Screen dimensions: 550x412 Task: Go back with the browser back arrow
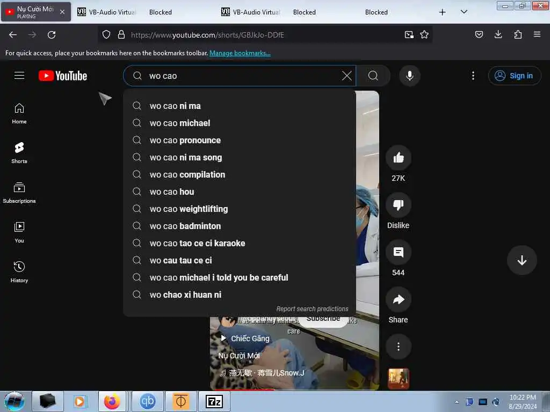tap(13, 35)
